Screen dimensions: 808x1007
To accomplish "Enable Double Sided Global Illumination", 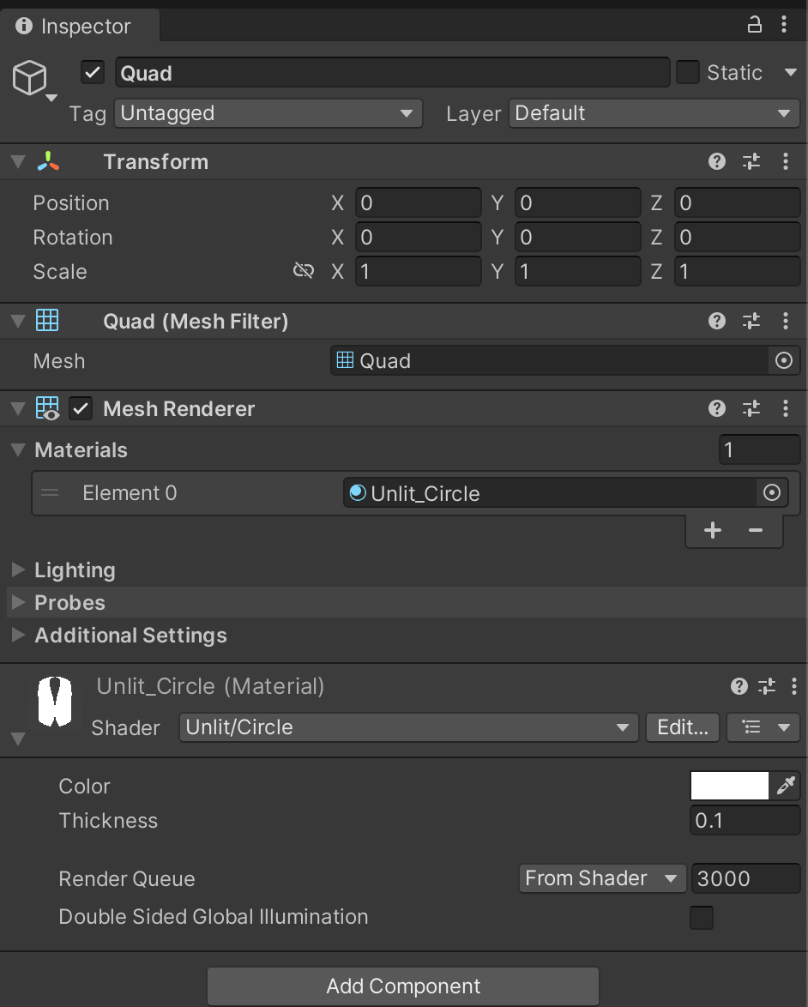I will click(701, 918).
